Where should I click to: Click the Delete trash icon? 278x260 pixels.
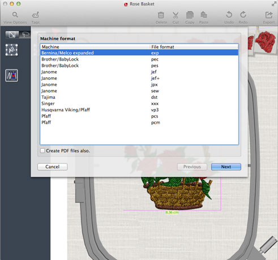(161, 15)
